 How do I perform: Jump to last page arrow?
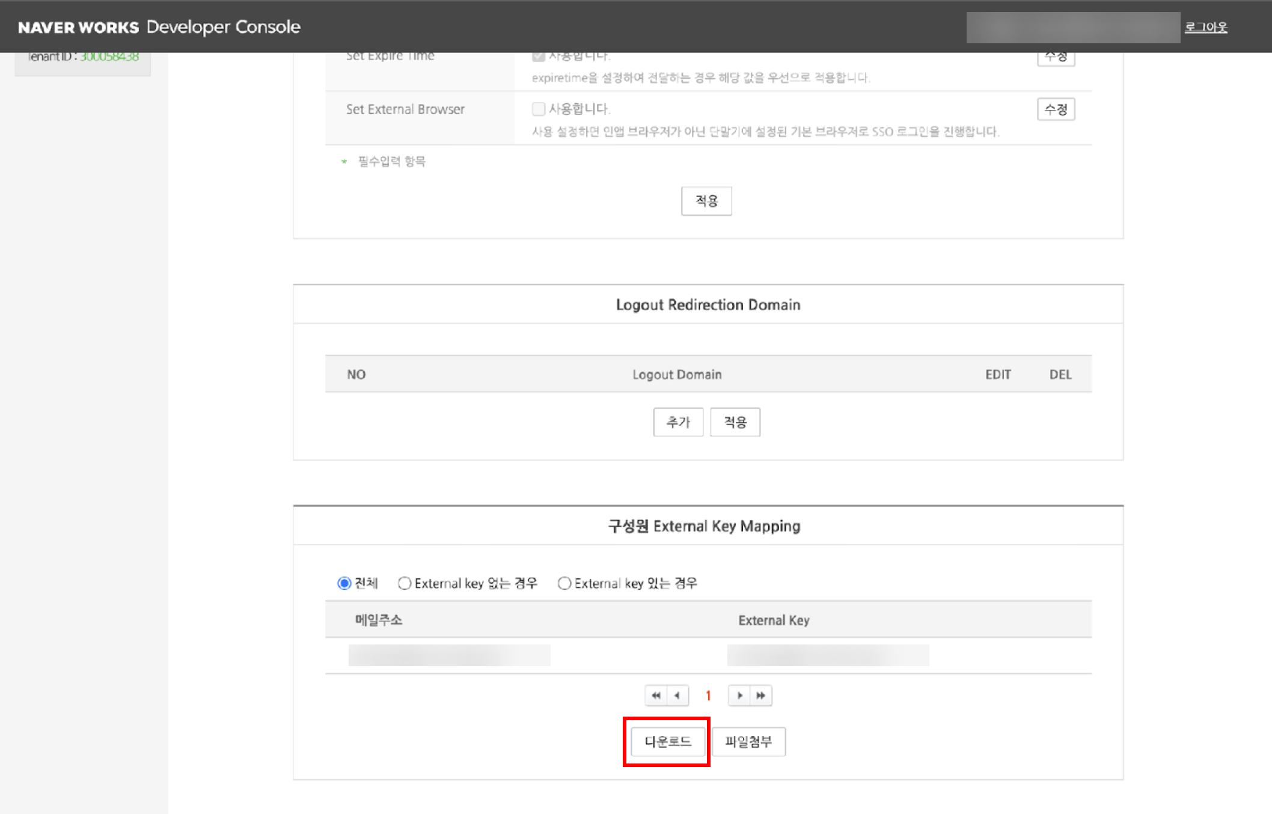tap(761, 696)
